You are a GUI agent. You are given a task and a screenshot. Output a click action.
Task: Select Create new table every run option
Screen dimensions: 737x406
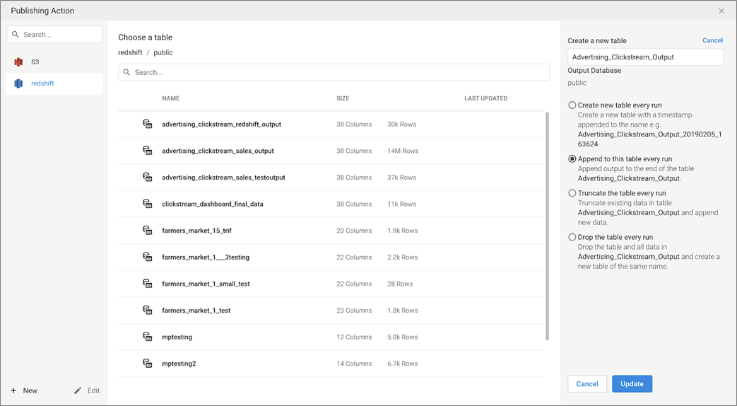tap(572, 105)
